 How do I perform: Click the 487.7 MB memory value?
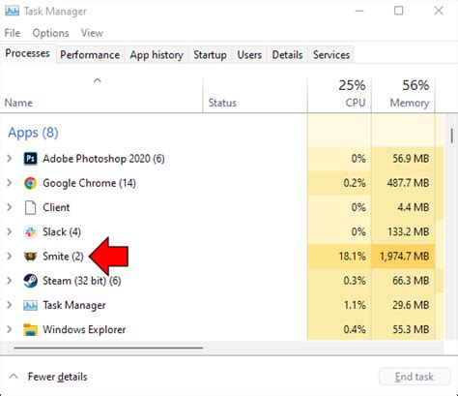tap(408, 183)
